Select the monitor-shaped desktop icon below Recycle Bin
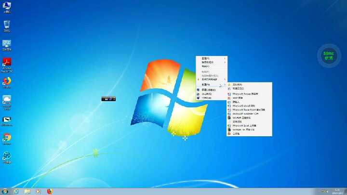Screen dimensions: 347x195 tap(7, 46)
